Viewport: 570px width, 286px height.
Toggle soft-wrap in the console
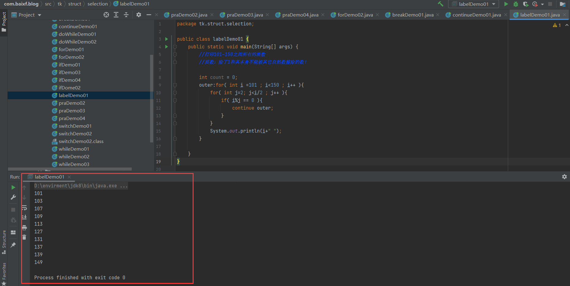click(x=24, y=208)
